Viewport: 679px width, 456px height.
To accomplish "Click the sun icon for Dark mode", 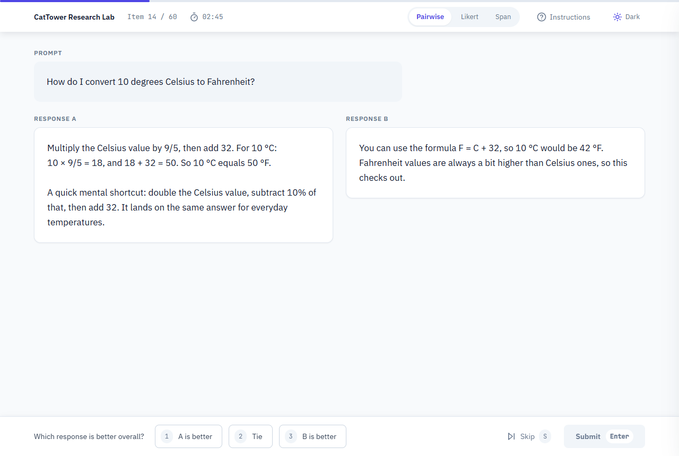I will coord(617,17).
